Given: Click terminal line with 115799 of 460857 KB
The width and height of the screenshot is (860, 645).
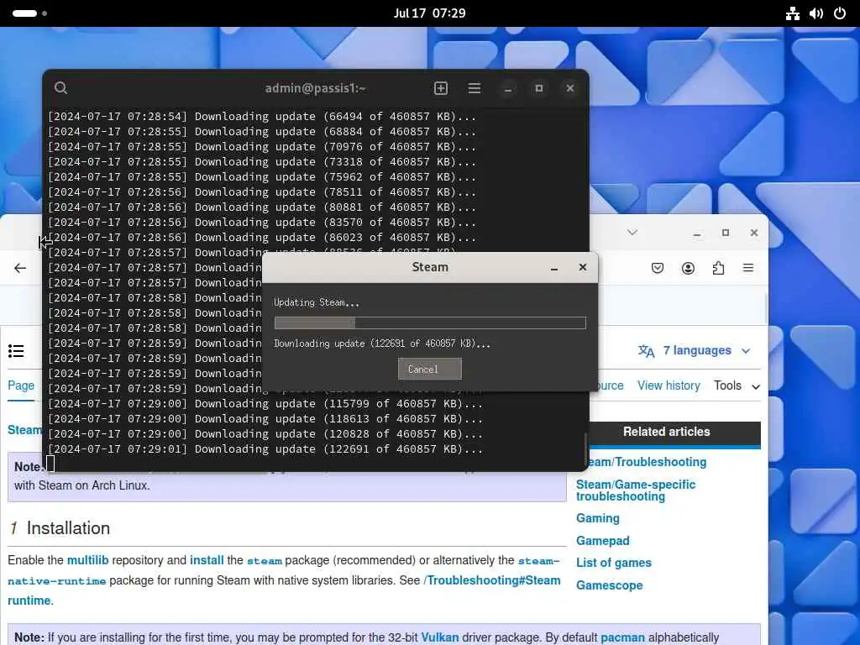Looking at the screenshot, I should click(x=265, y=404).
